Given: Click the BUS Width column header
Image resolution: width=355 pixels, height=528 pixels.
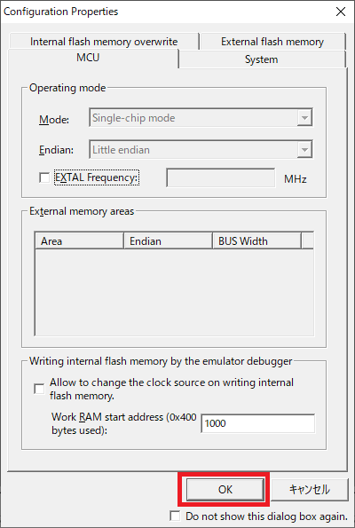Looking at the screenshot, I should click(256, 241).
